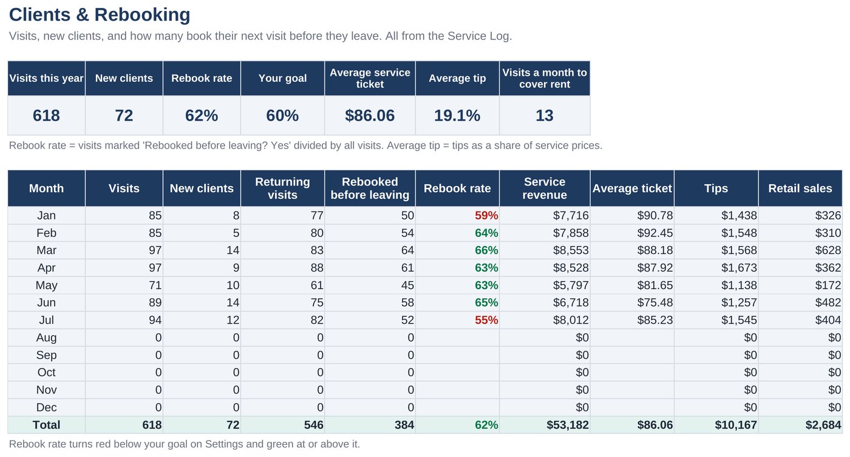Click February's $92.45 average ticket
Screen dimensions: 850x457
pos(632,233)
